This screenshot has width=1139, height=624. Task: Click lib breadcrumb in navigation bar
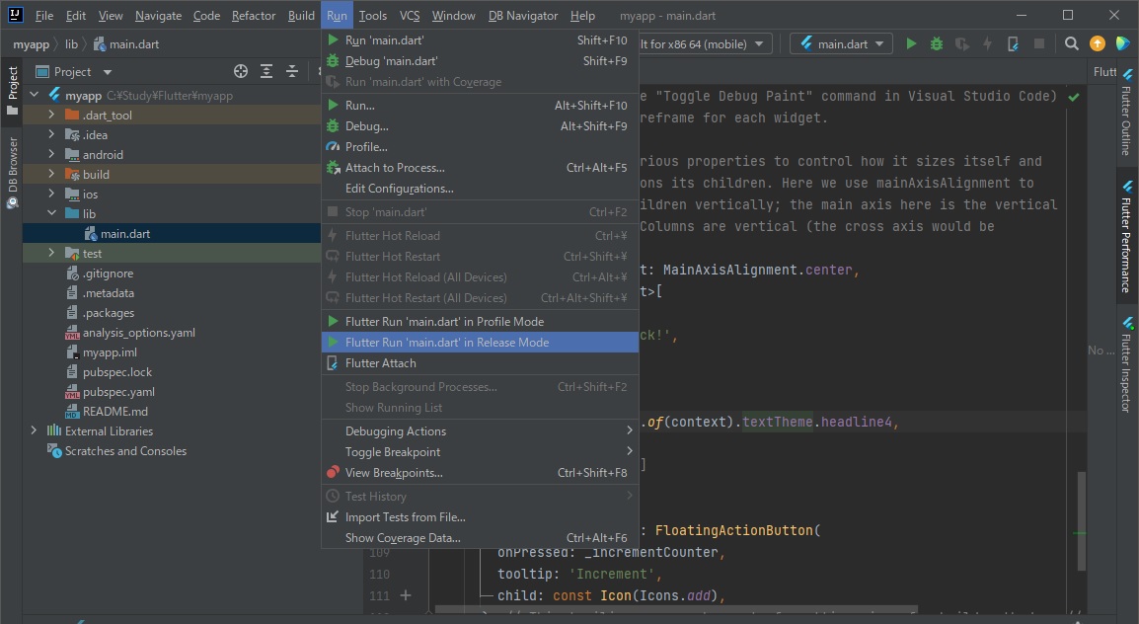[71, 44]
